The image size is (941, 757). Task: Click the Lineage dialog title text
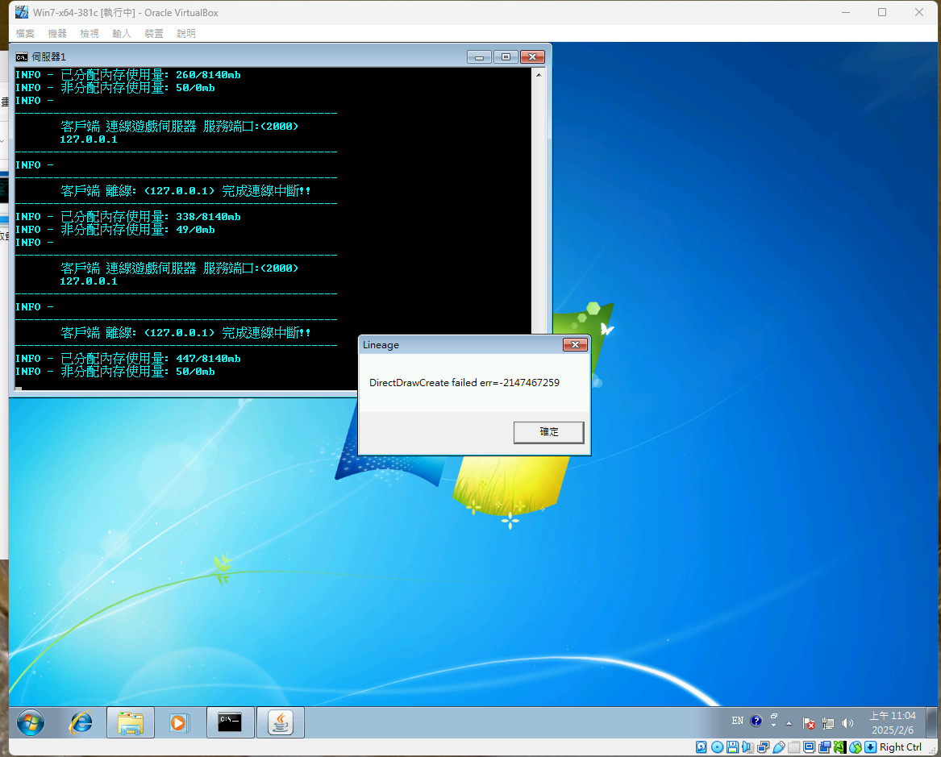coord(381,345)
